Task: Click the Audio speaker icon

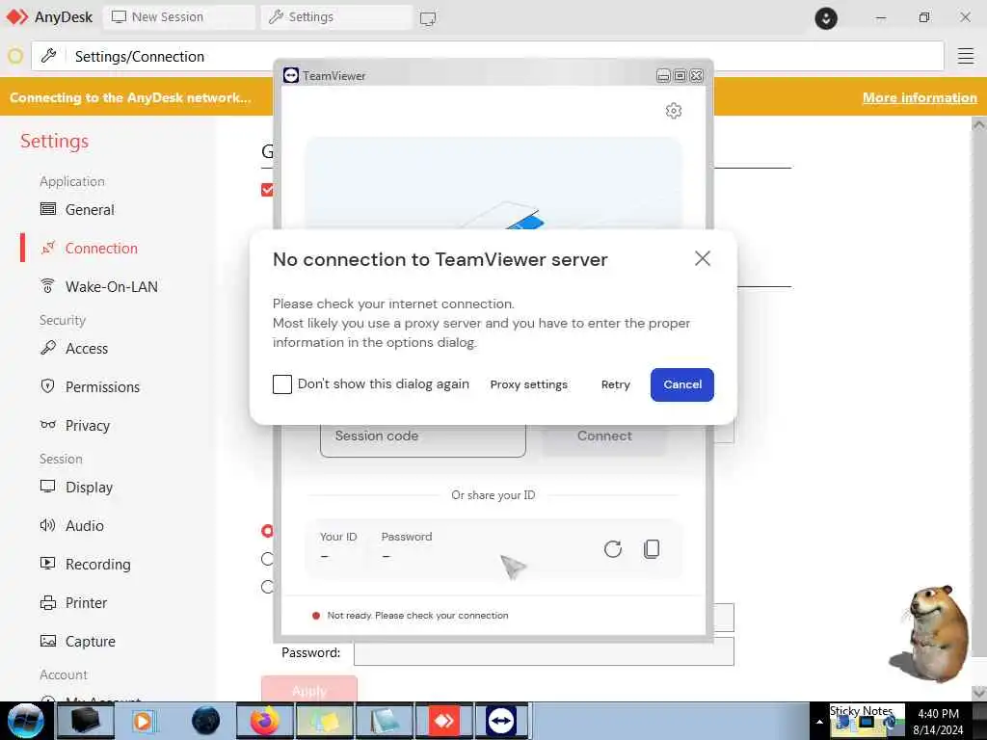Action: [x=48, y=525]
